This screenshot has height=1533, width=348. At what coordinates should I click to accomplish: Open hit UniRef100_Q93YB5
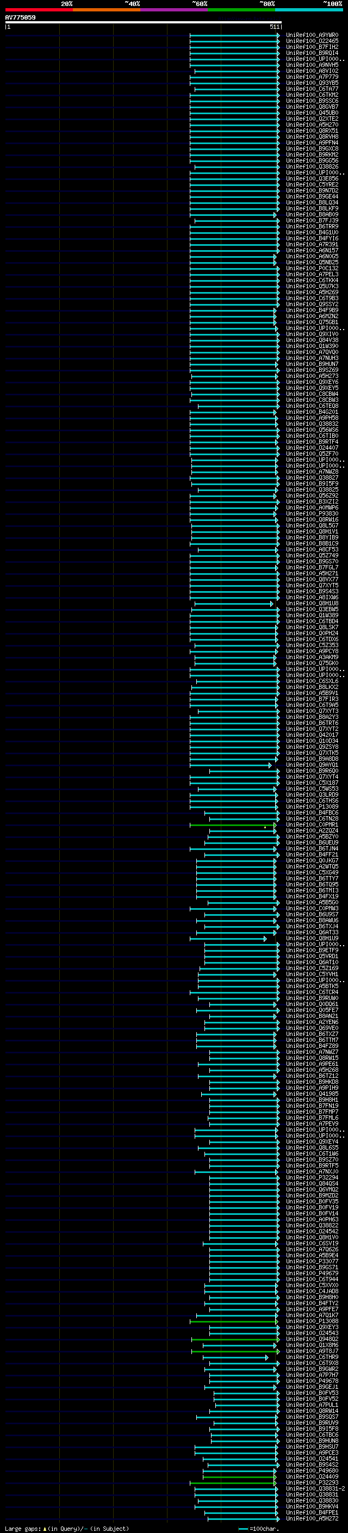tap(312, 83)
